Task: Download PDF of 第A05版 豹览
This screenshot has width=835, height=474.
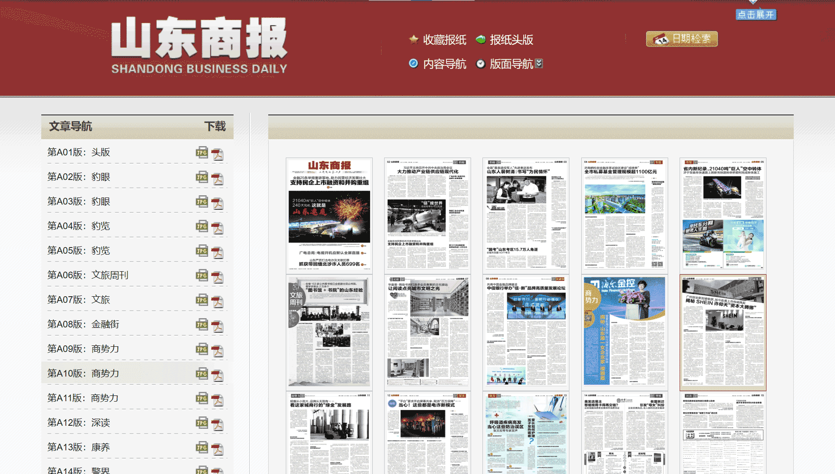Action: click(x=217, y=252)
